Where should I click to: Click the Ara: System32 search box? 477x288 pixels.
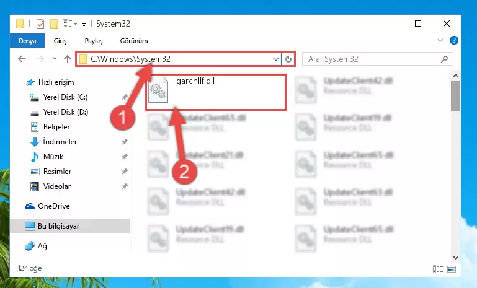pyautogui.click(x=378, y=59)
